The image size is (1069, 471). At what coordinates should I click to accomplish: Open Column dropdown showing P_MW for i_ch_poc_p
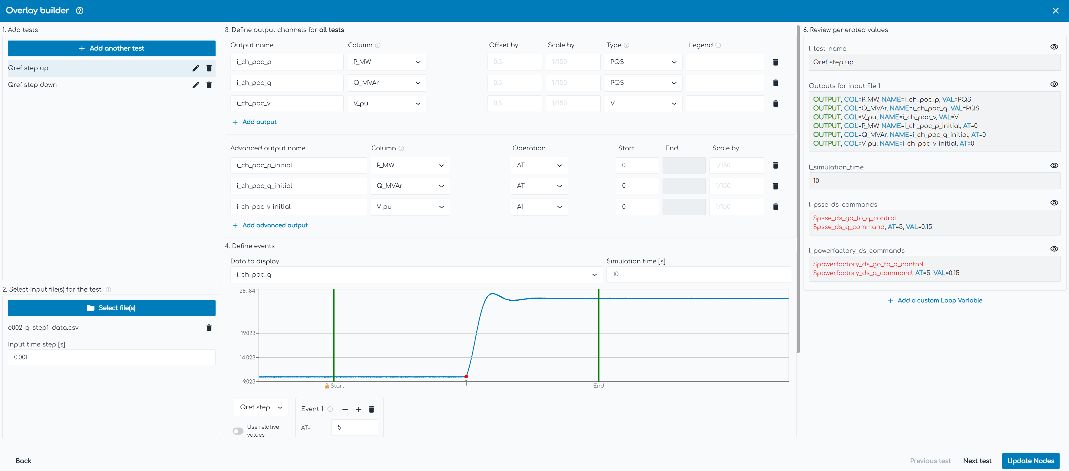tap(386, 62)
